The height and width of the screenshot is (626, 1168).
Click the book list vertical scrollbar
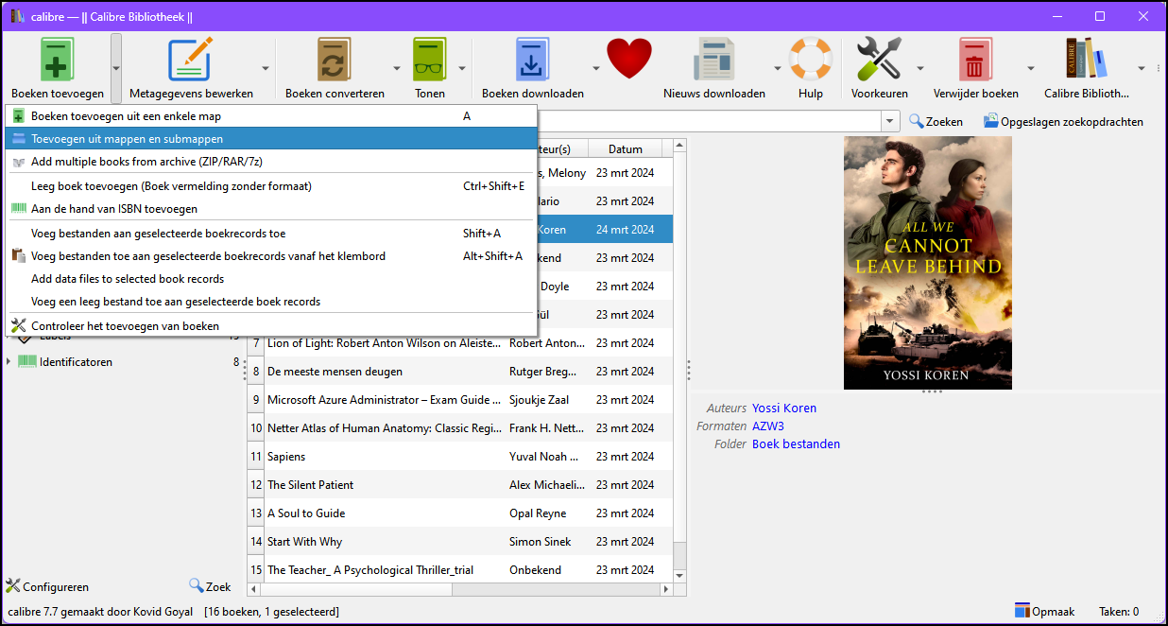click(x=680, y=359)
